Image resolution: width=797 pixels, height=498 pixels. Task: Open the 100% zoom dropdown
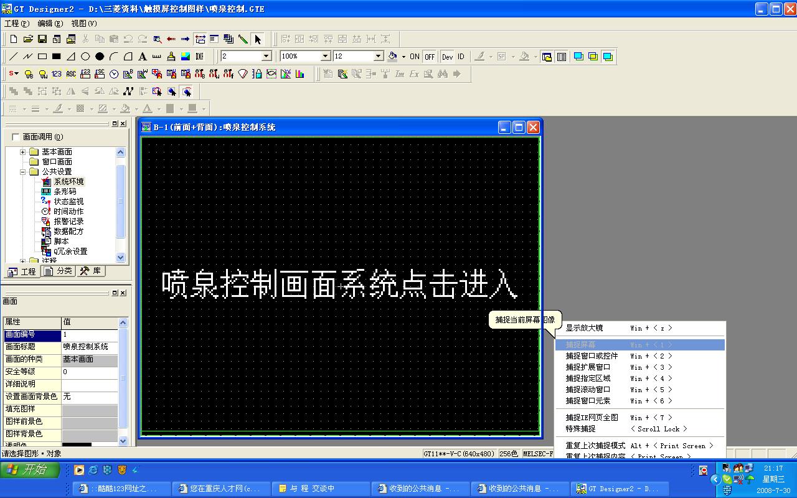tap(324, 57)
